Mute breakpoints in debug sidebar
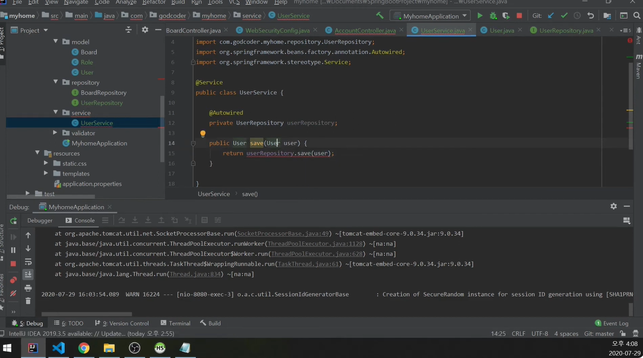 pos(14,293)
